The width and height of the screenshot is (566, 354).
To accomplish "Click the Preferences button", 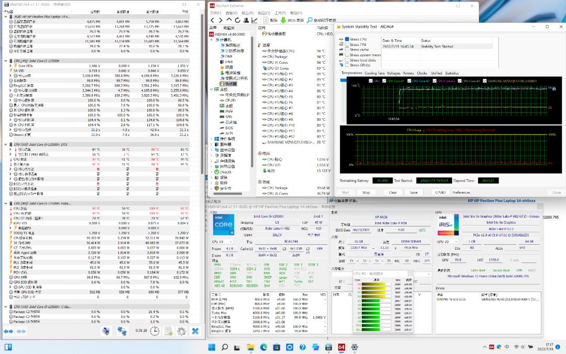I will (461, 192).
